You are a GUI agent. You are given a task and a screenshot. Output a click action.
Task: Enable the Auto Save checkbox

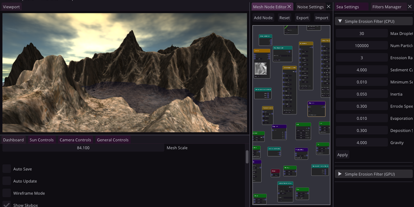pyautogui.click(x=7, y=169)
